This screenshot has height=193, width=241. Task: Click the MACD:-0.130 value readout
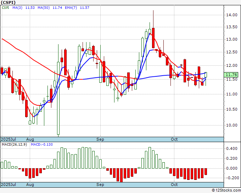pyautogui.click(x=42, y=145)
